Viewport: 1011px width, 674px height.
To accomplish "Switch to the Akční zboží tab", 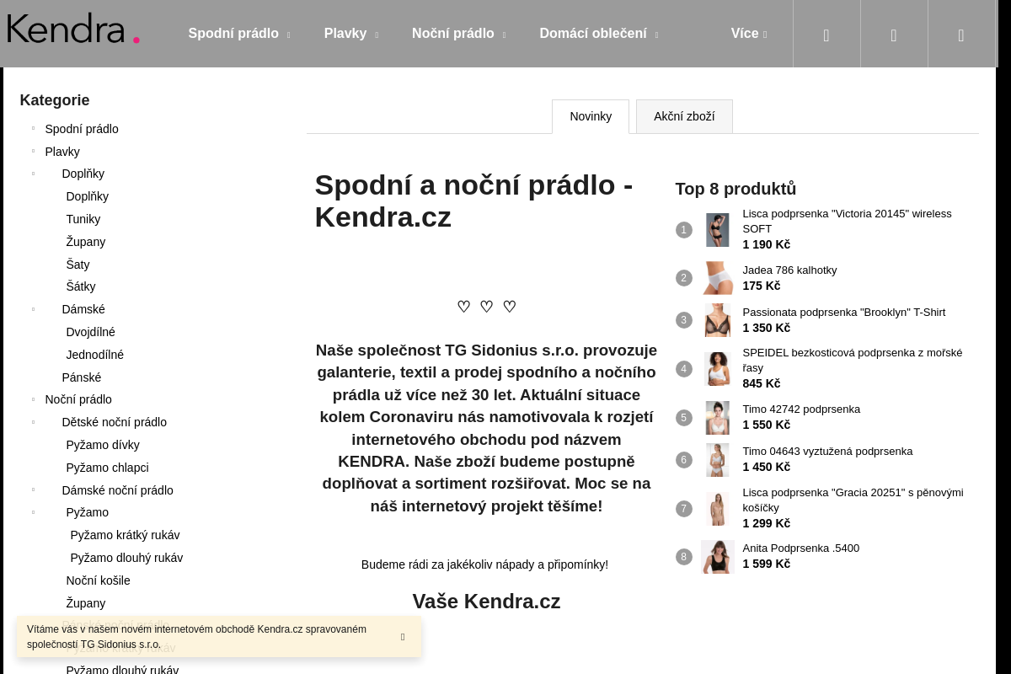I will coord(684,116).
